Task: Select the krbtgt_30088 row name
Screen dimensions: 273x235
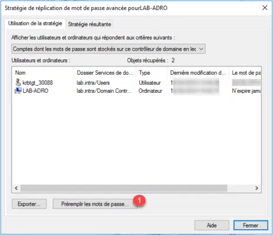Action: pyautogui.click(x=38, y=83)
